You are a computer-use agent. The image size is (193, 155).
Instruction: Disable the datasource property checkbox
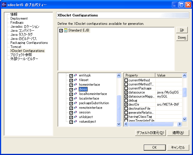[126, 92]
